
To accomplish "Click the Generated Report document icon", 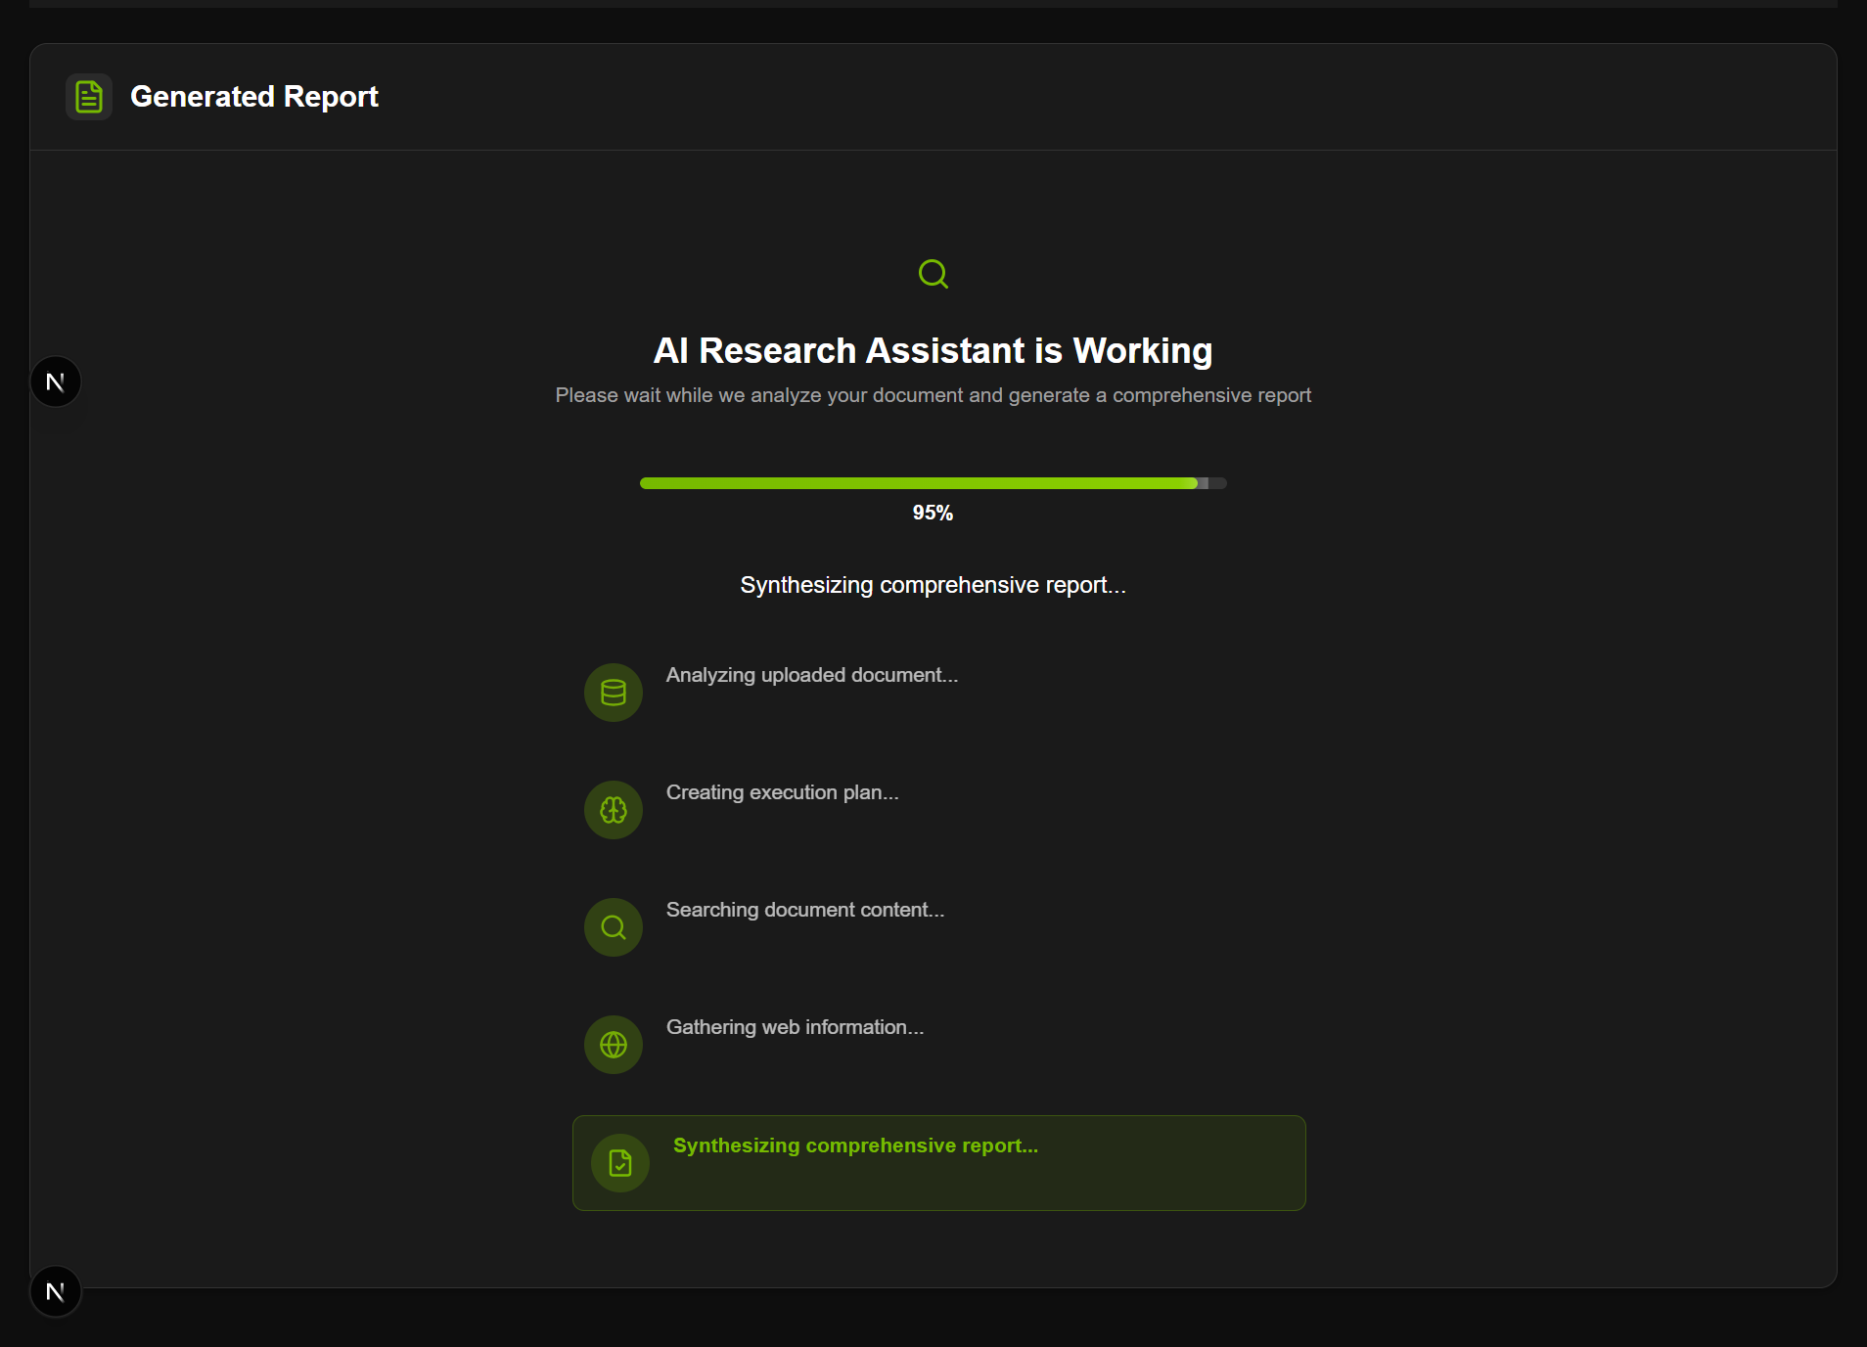I will [88, 96].
